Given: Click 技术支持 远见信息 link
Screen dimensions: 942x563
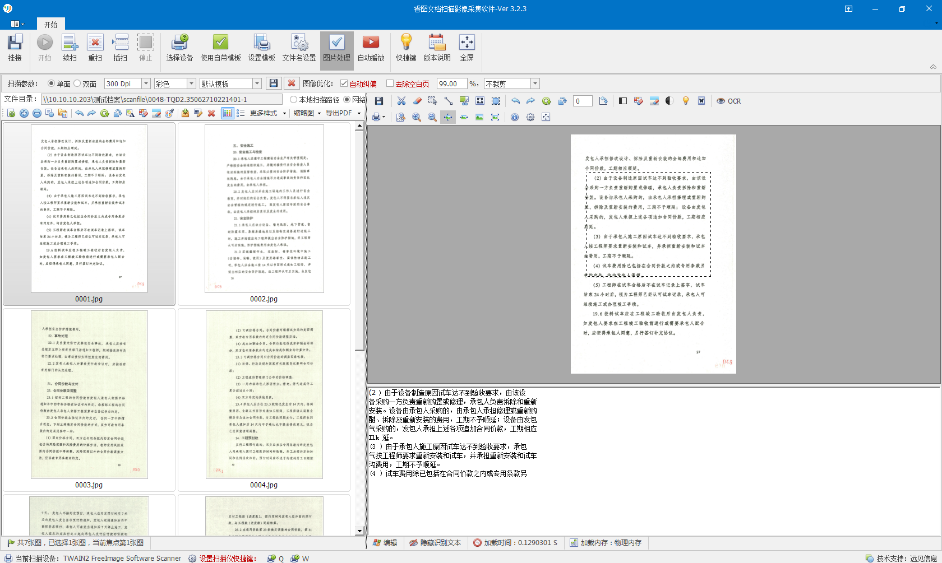Looking at the screenshot, I should point(902,559).
